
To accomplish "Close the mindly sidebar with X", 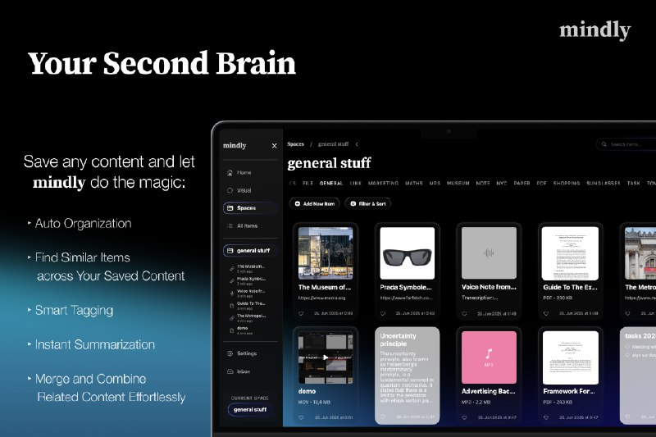I will 274,146.
